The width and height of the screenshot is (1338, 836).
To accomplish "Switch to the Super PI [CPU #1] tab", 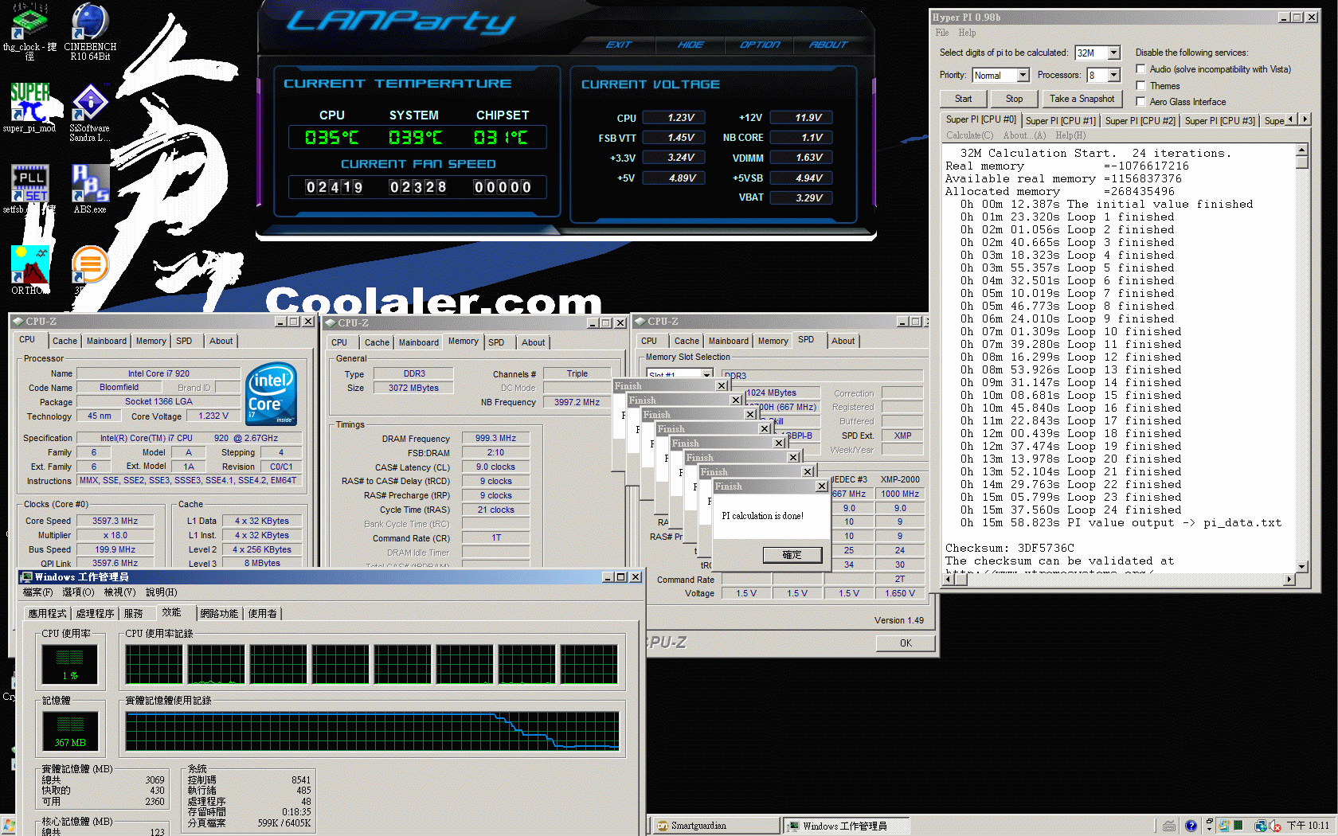I will click(1061, 121).
